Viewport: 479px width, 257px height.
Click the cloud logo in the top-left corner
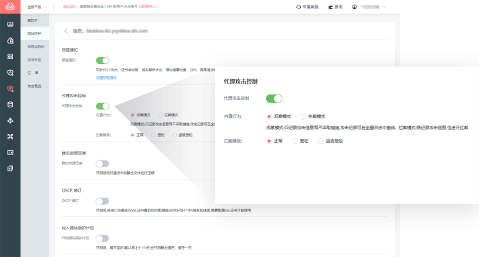(10, 6)
